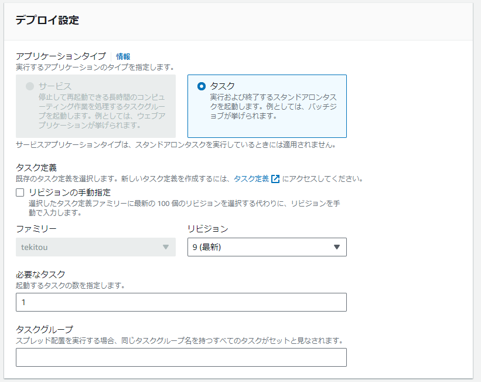Screen dimensions: 481x382
Task: Click the デプロイ設定 heading
Action: tap(47, 21)
